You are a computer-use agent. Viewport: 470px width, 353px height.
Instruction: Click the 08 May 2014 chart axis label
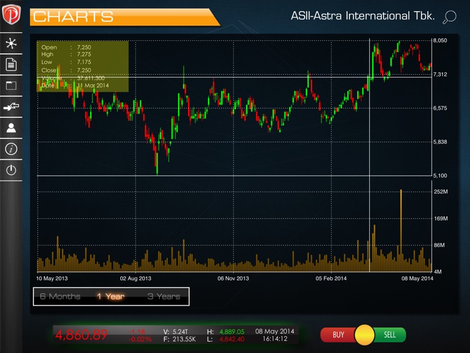click(417, 278)
